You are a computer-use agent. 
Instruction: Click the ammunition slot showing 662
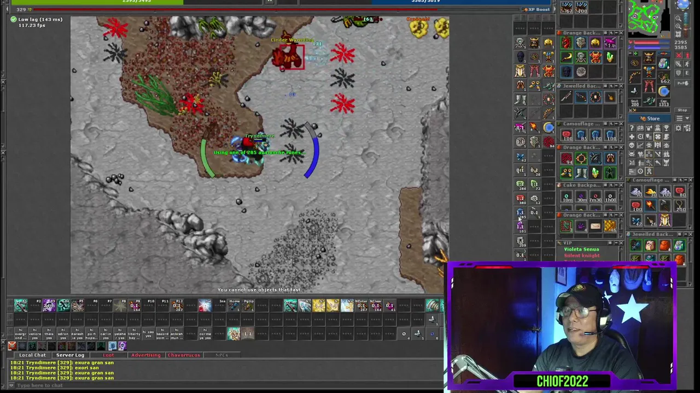click(664, 78)
